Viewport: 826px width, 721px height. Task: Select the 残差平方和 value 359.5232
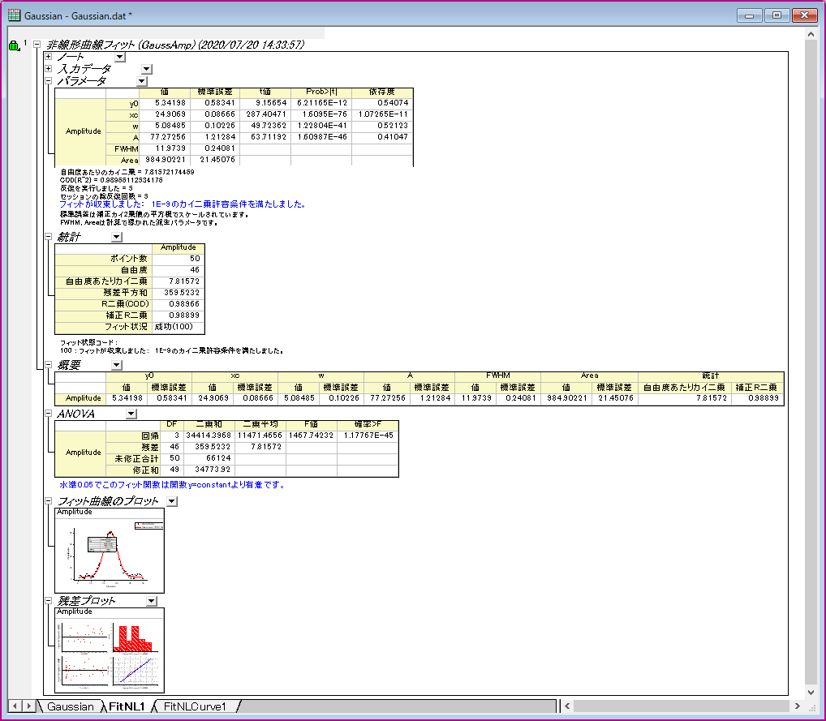pos(178,293)
